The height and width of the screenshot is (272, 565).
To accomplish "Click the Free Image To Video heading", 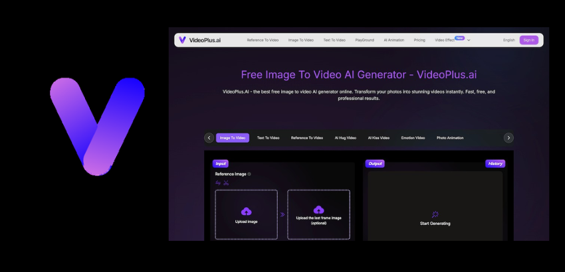I will pyautogui.click(x=359, y=75).
